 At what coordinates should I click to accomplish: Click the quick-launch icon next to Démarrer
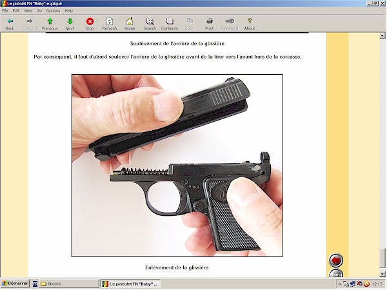tap(35, 284)
